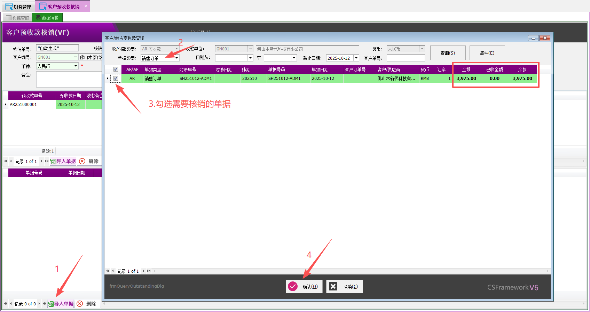
Task: Click ellipsis lookup button beside GN001 payer field
Action: (250, 49)
